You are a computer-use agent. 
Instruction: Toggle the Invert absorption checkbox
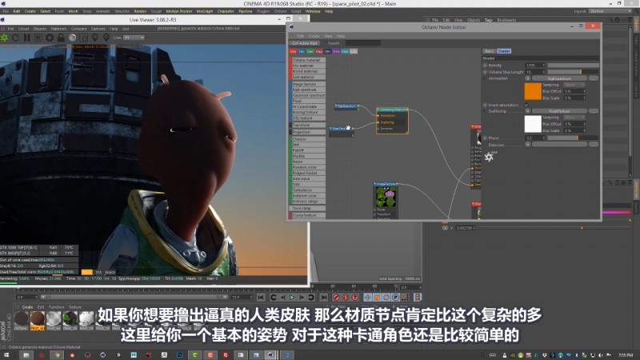(x=527, y=105)
